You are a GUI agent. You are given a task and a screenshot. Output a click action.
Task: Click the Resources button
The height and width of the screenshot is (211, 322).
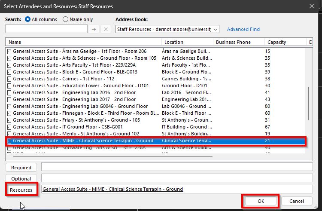click(21, 190)
